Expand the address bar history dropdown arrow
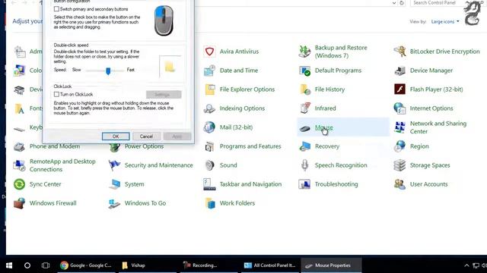Image resolution: width=487 pixels, height=273 pixels. click(394, 3)
